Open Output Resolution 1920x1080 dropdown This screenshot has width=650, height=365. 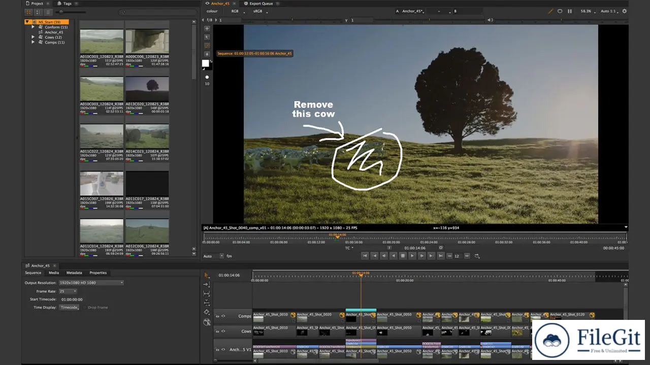pyautogui.click(x=91, y=282)
